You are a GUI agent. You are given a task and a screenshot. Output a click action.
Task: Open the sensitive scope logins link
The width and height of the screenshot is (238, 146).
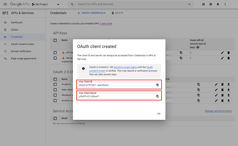point(125,67)
